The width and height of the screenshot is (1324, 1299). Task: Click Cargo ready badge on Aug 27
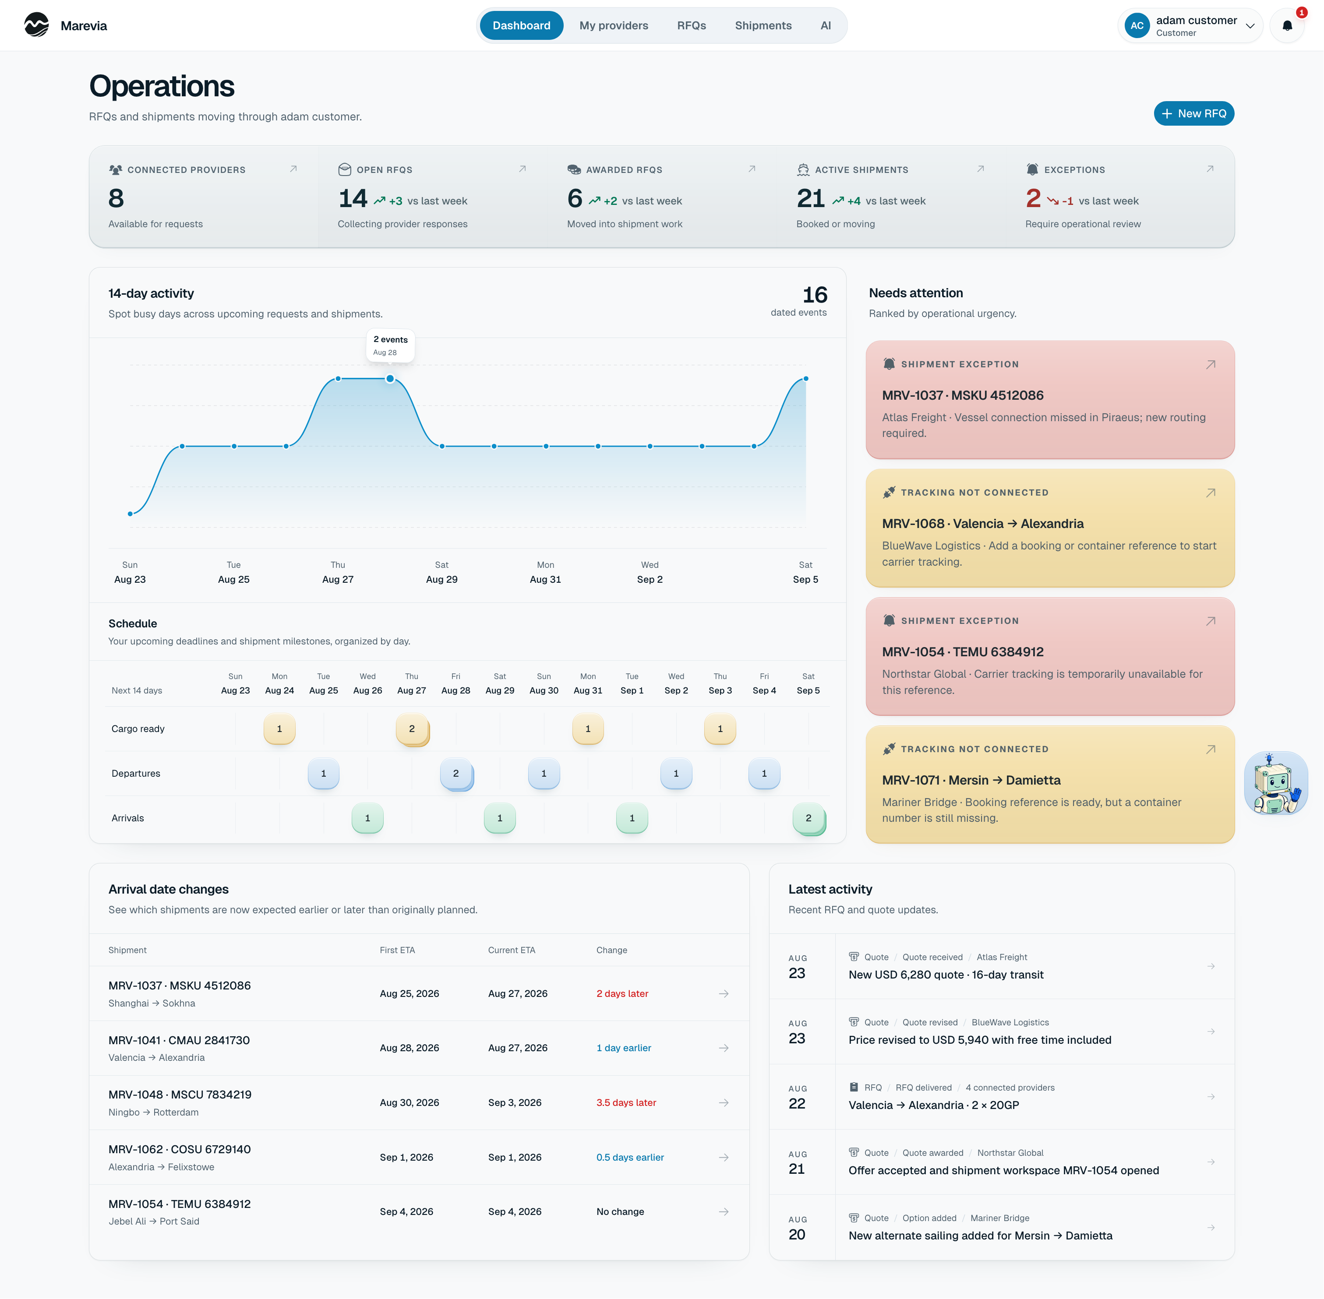(412, 729)
